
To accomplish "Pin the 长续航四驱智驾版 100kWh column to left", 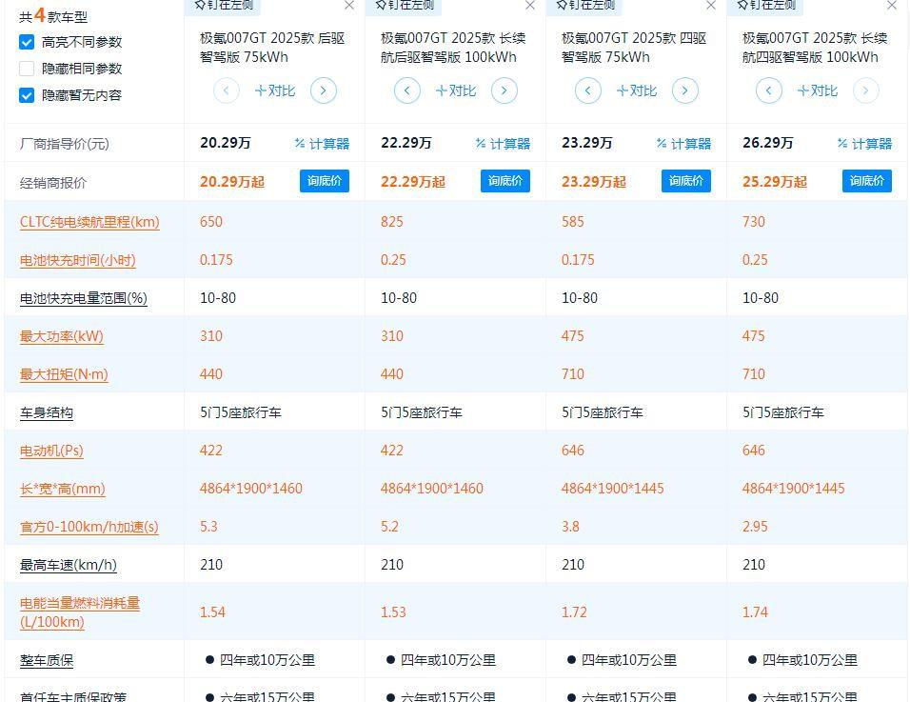I will click(x=767, y=5).
